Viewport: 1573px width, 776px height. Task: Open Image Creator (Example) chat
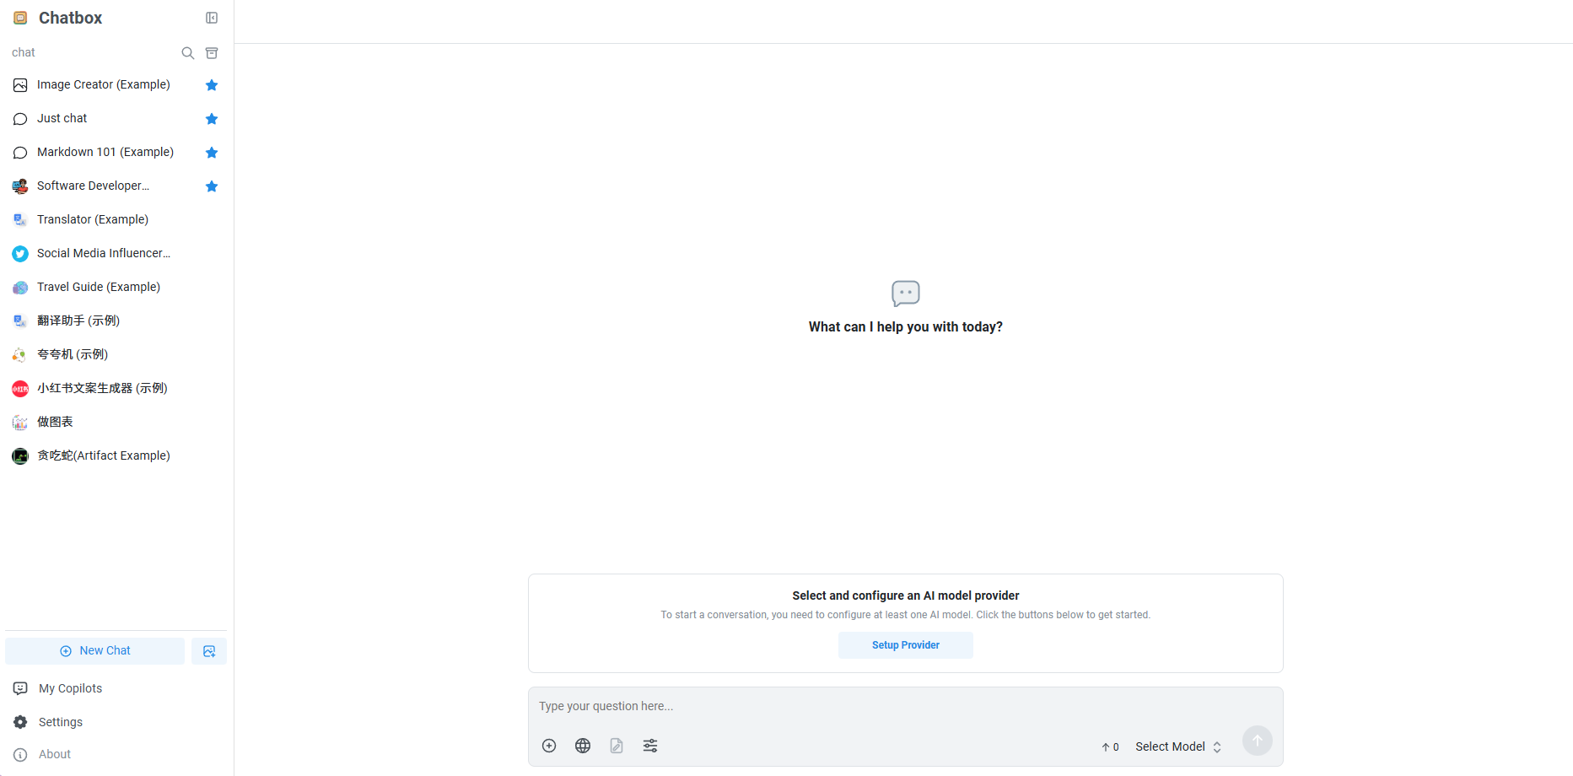pos(116,85)
